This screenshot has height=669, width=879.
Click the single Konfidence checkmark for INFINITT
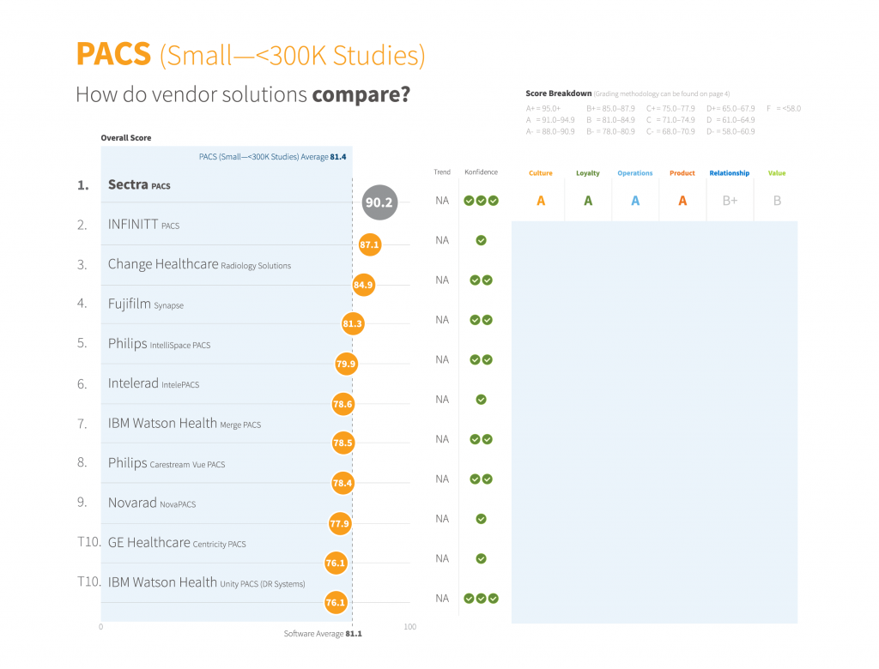tap(481, 240)
